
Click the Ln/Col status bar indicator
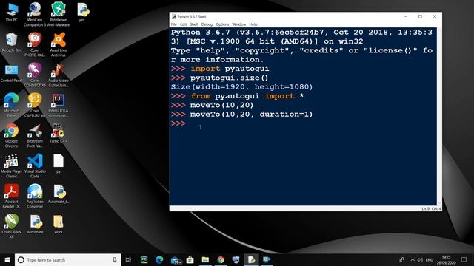coord(431,208)
